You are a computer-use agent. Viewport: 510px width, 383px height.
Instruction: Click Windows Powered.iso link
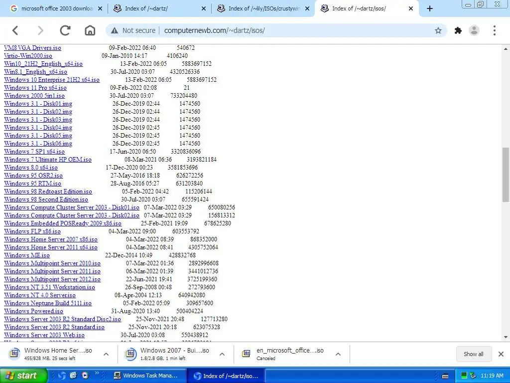tap(33, 311)
